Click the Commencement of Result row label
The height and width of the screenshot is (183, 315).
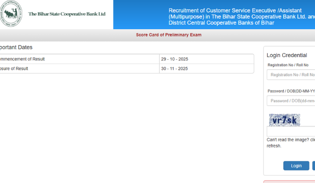point(22,59)
